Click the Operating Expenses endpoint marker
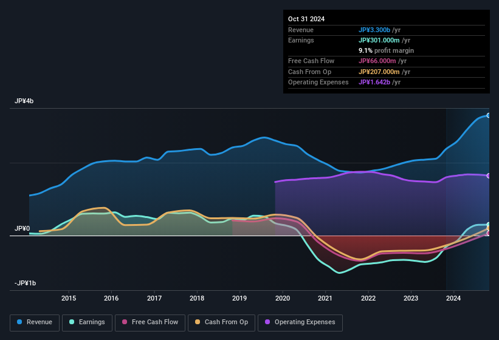The image size is (499, 340). pyautogui.click(x=489, y=175)
